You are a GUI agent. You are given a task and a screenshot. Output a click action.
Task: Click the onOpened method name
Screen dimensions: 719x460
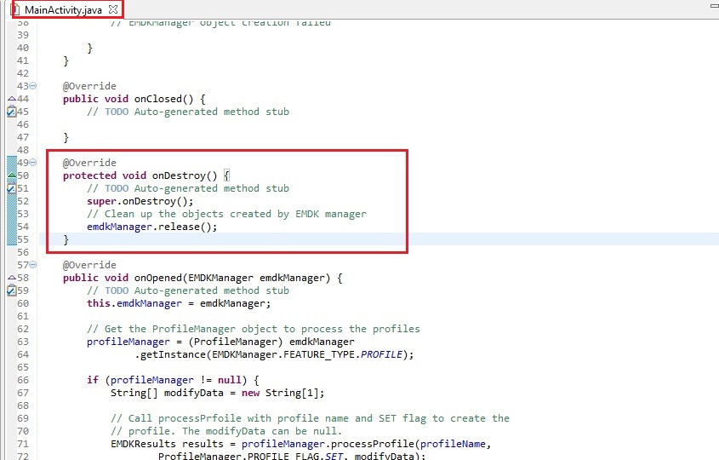point(162,278)
